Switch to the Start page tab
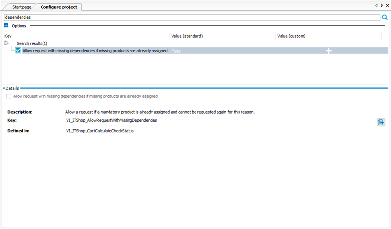391x229 pixels. click(x=22, y=7)
